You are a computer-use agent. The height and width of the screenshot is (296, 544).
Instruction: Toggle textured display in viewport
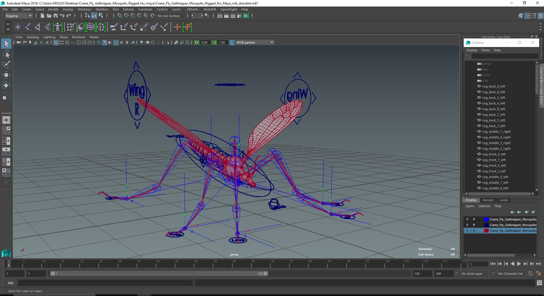click(x=121, y=42)
